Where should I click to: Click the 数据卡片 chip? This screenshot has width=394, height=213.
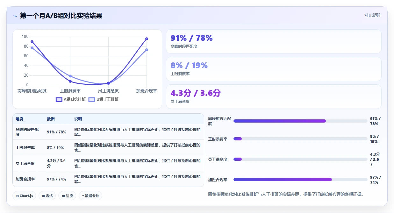(90, 196)
